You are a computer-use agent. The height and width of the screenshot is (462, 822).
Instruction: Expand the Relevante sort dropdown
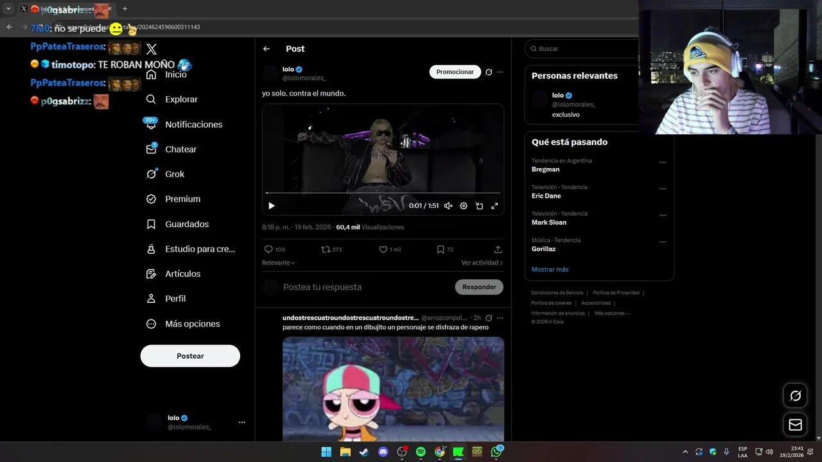coord(279,263)
